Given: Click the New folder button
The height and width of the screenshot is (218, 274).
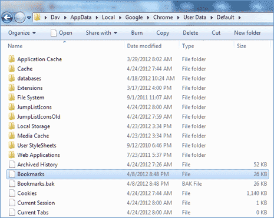Looking at the screenshot, I should click(x=247, y=33).
